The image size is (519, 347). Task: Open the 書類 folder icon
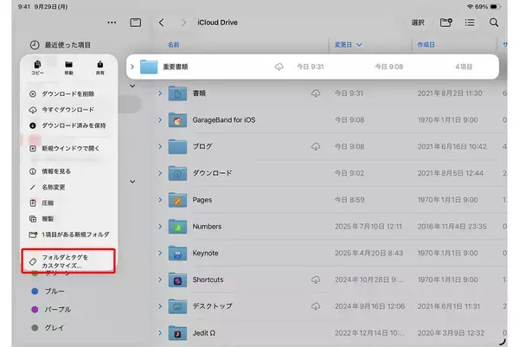[x=177, y=93]
